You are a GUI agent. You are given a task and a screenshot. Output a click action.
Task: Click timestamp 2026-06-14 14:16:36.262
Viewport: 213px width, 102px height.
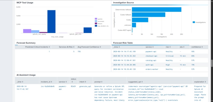click(x=124, y=56)
